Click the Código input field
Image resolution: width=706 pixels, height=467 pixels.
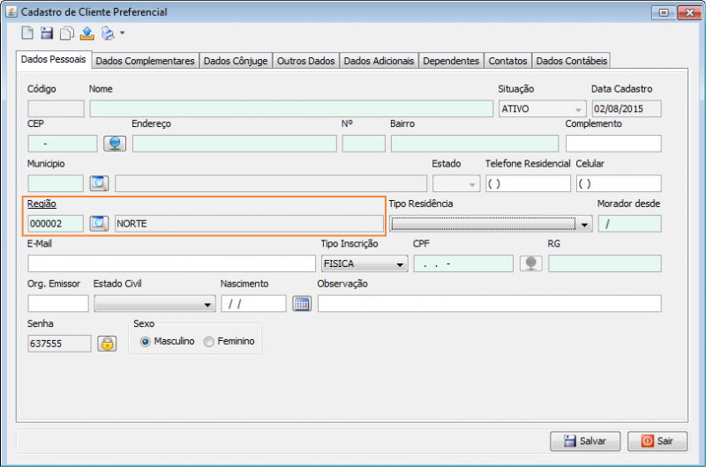pyautogui.click(x=56, y=108)
